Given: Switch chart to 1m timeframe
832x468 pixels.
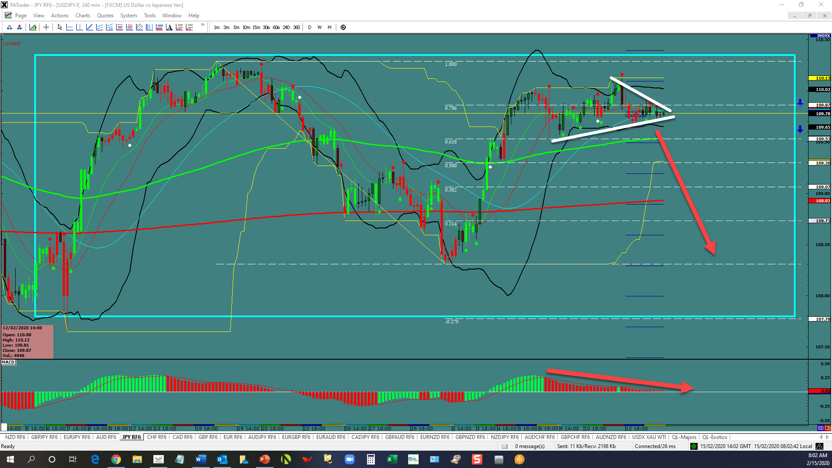Looking at the screenshot, I should point(217,27).
